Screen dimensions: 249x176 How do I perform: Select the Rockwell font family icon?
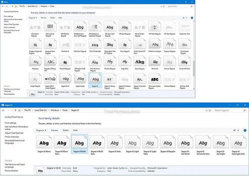[x=155, y=62]
